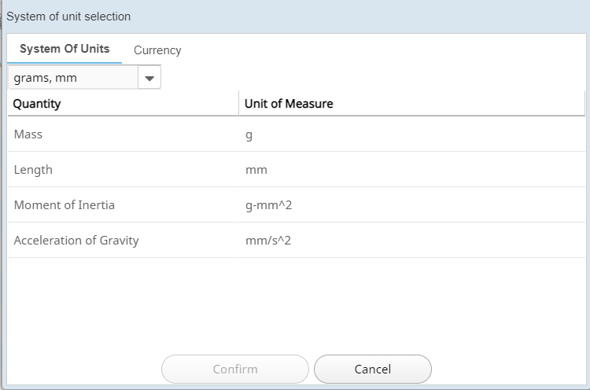
Task: Click the 'grams, mm' combo box field
Action: [x=72, y=78]
